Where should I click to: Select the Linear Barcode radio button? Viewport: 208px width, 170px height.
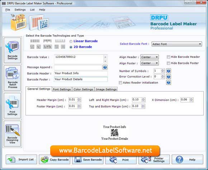(71, 41)
